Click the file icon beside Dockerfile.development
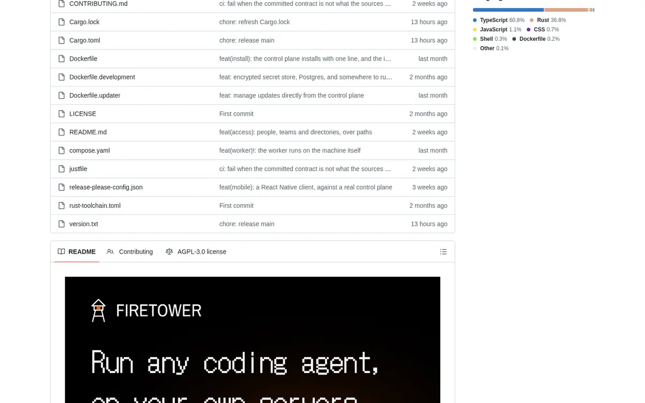Screen dimensions: 645x403 tap(62, 77)
